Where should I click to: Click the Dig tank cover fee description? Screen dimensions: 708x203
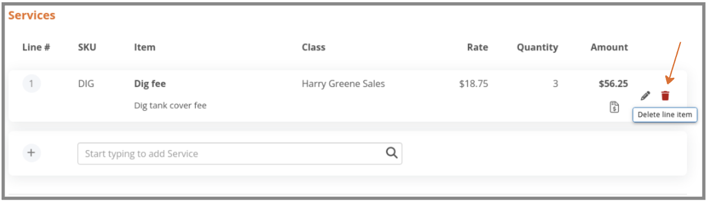click(x=171, y=105)
